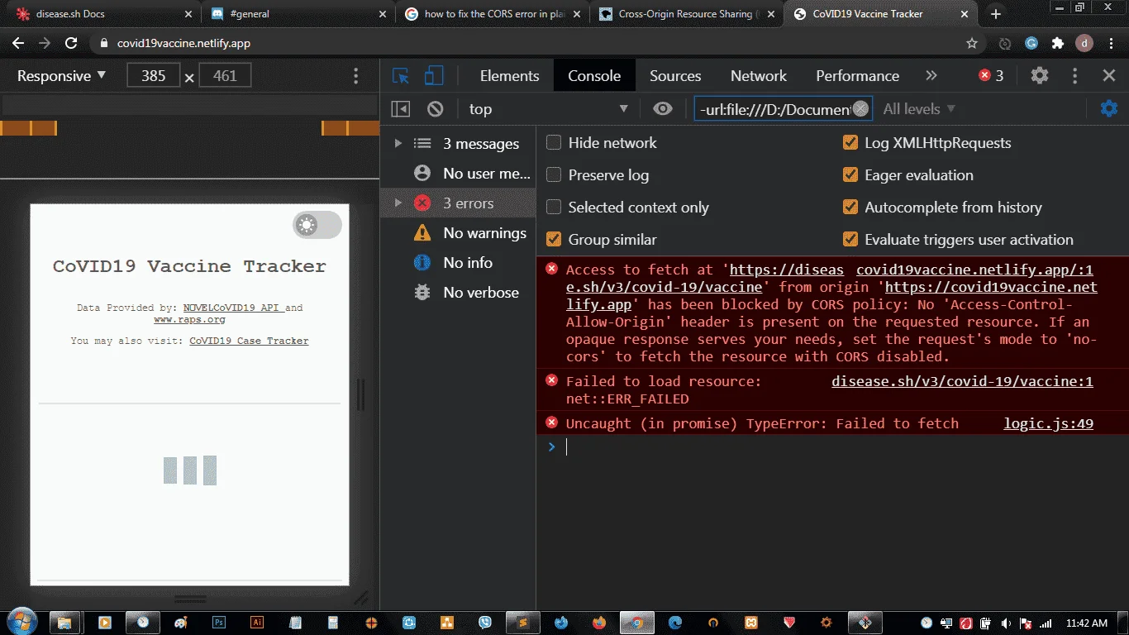Uncheck Evaluate triggers user activation
Screen dimensions: 1129x635
[x=850, y=240]
